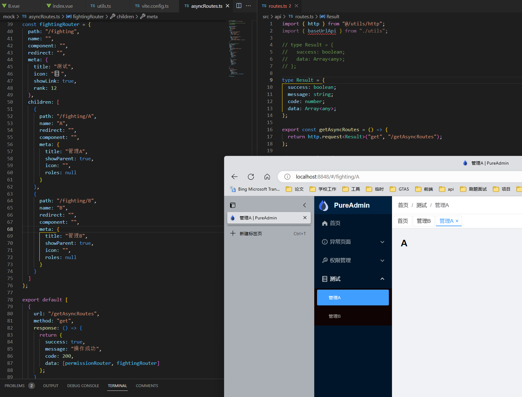Image resolution: width=522 pixels, height=397 pixels.
Task: Open the More Actions ellipsis in editor tabs
Action: pyautogui.click(x=248, y=6)
